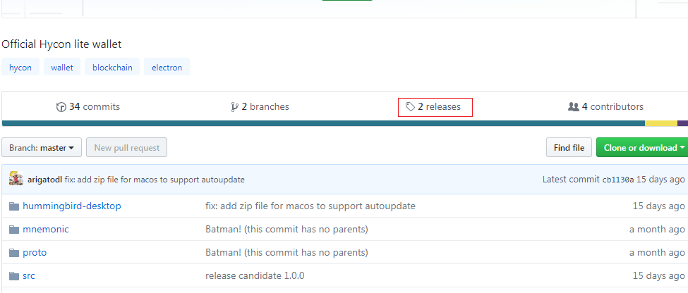Open latest commit hash cb1130a
This screenshot has width=688, height=293.
click(618, 180)
